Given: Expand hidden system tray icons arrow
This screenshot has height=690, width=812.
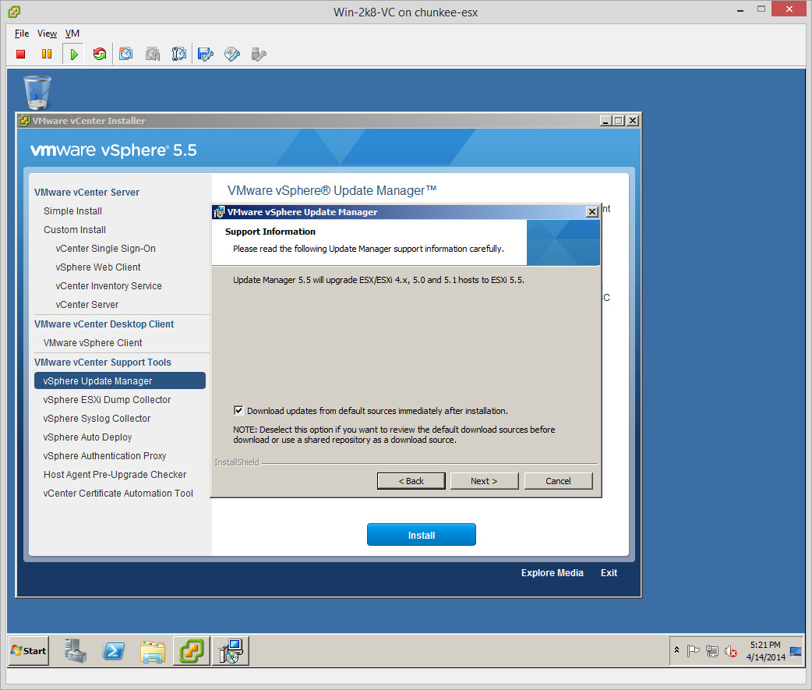Looking at the screenshot, I should [x=676, y=650].
